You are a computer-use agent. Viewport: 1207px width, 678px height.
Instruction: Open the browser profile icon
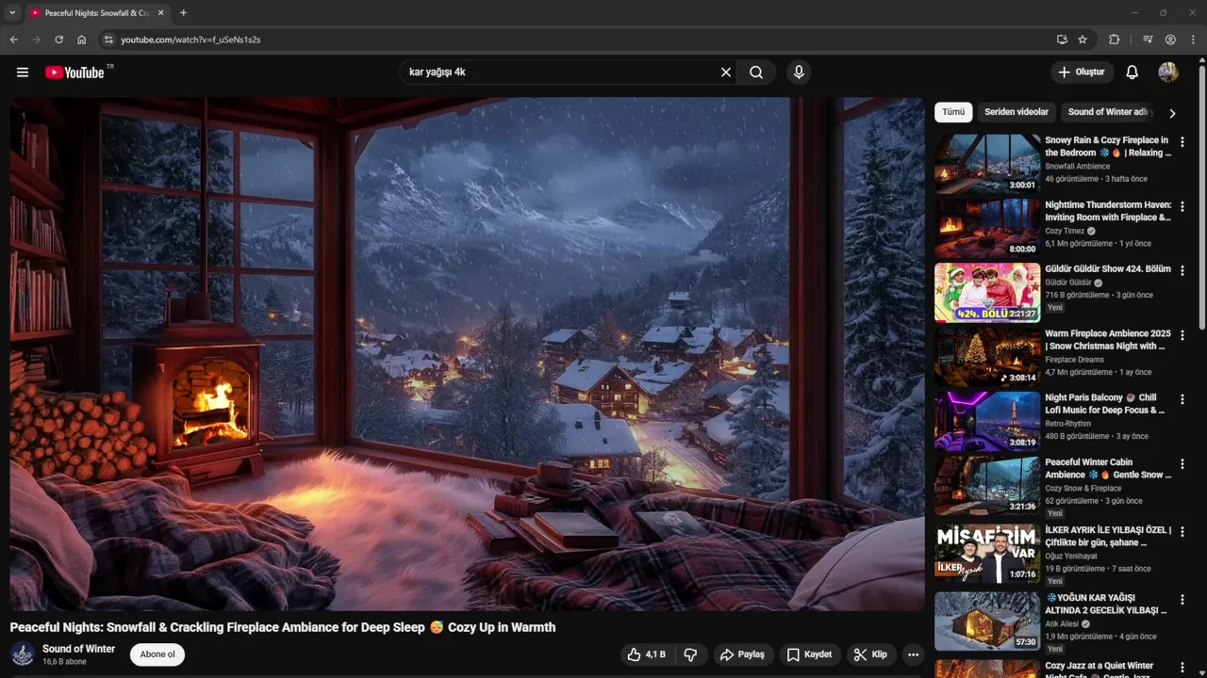pos(1170,40)
